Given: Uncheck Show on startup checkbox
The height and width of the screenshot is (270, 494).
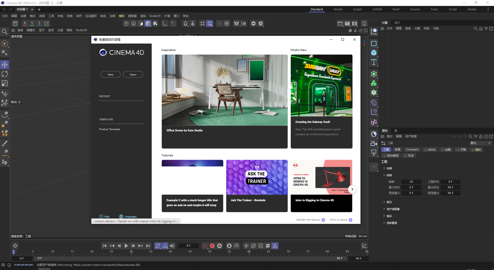Looking at the screenshot, I should tap(350, 220).
